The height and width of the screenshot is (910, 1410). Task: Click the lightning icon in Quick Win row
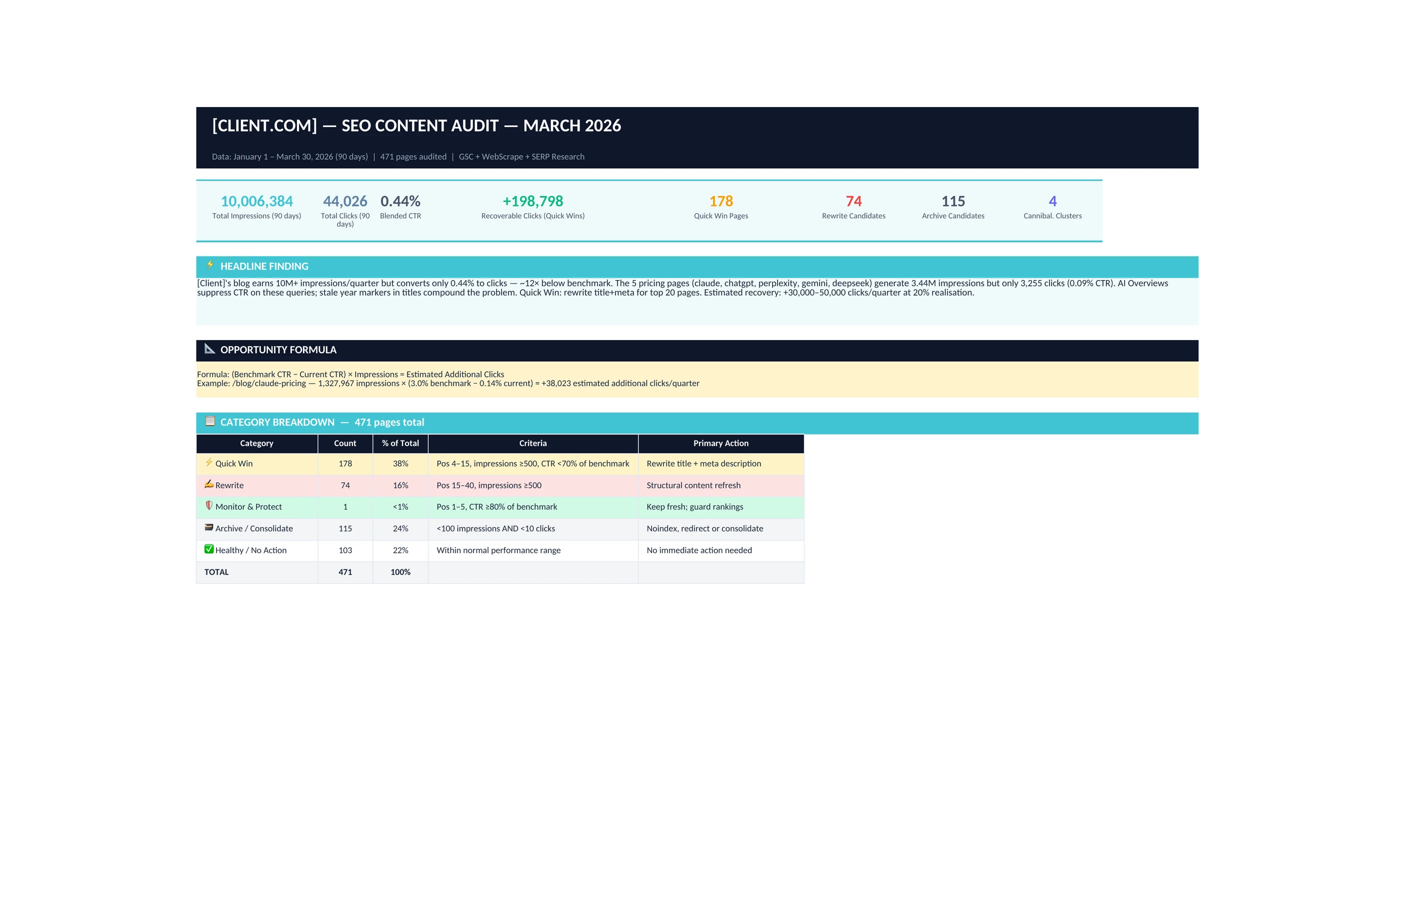point(208,462)
